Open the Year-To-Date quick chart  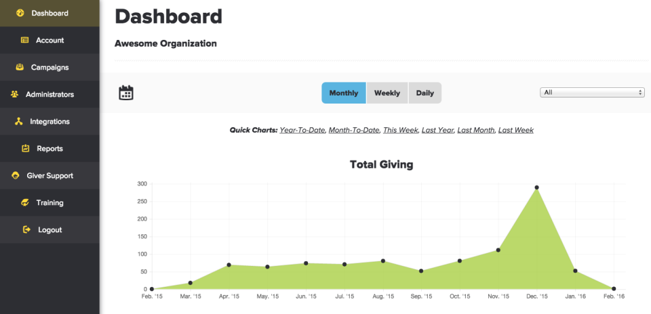302,130
